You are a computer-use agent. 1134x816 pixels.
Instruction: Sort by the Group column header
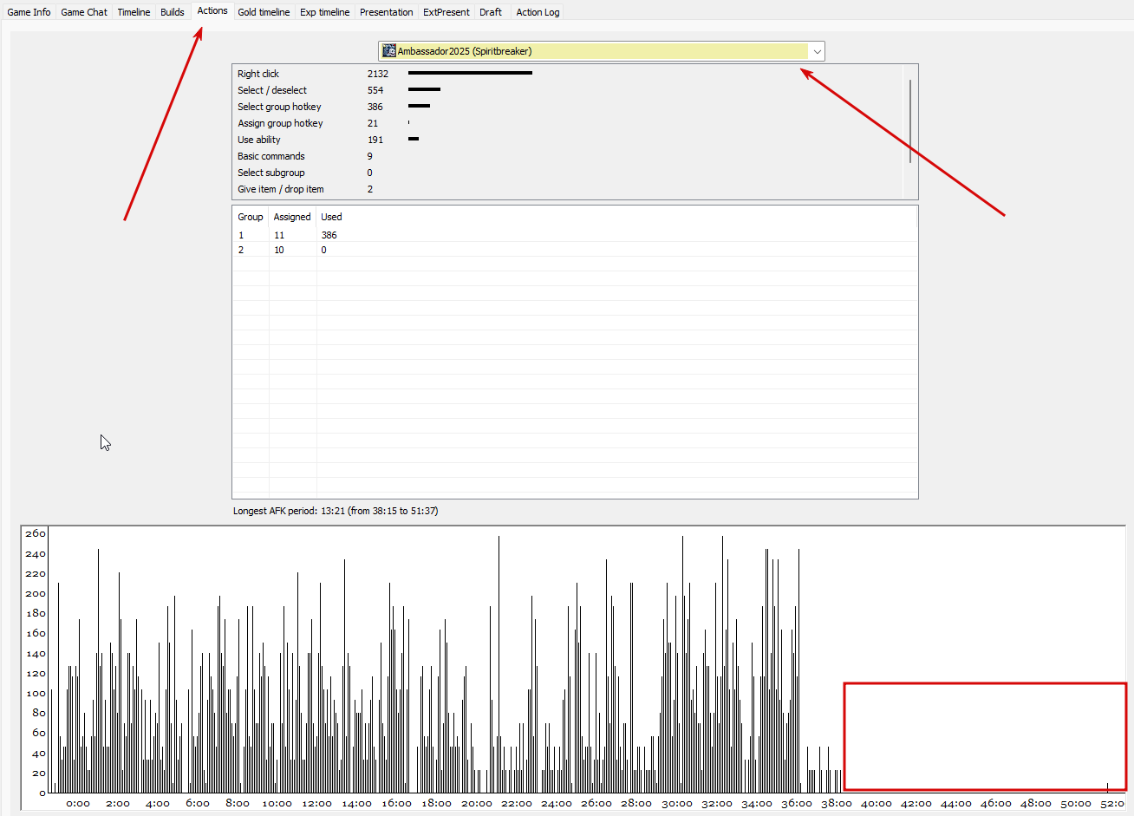coord(251,217)
